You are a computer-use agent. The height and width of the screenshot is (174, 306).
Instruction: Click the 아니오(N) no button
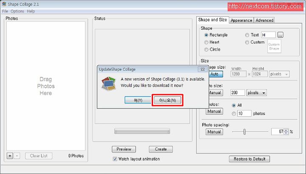click(167, 100)
